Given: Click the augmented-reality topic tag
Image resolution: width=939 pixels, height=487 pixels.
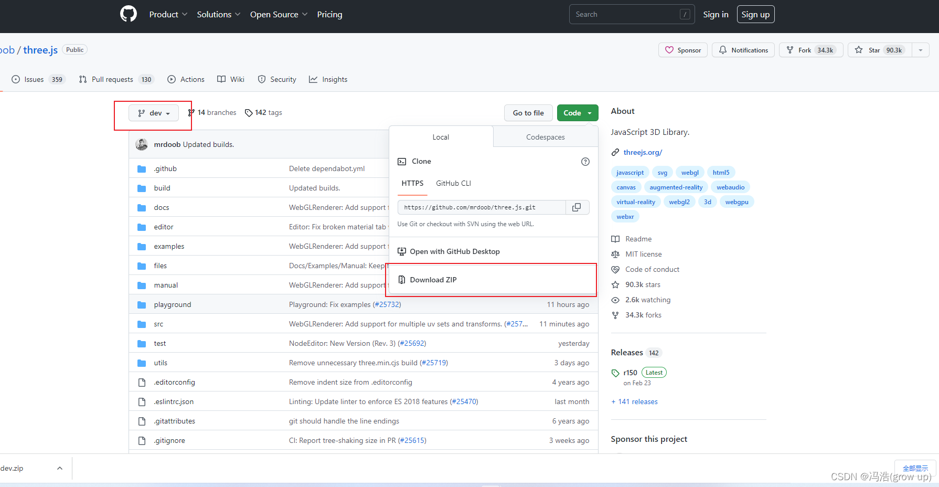Looking at the screenshot, I should (x=676, y=187).
